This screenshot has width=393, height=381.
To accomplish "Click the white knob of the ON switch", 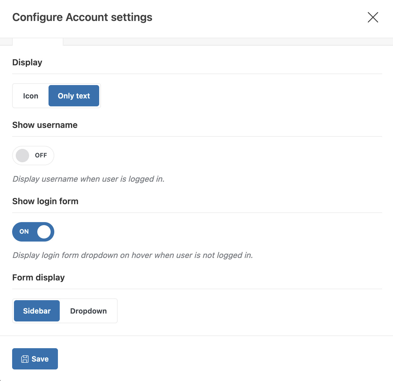I will point(44,232).
